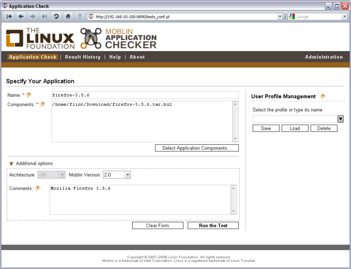Maximize the Application Check window
Image resolution: width=351 pixels, height=269 pixels.
[337, 6]
